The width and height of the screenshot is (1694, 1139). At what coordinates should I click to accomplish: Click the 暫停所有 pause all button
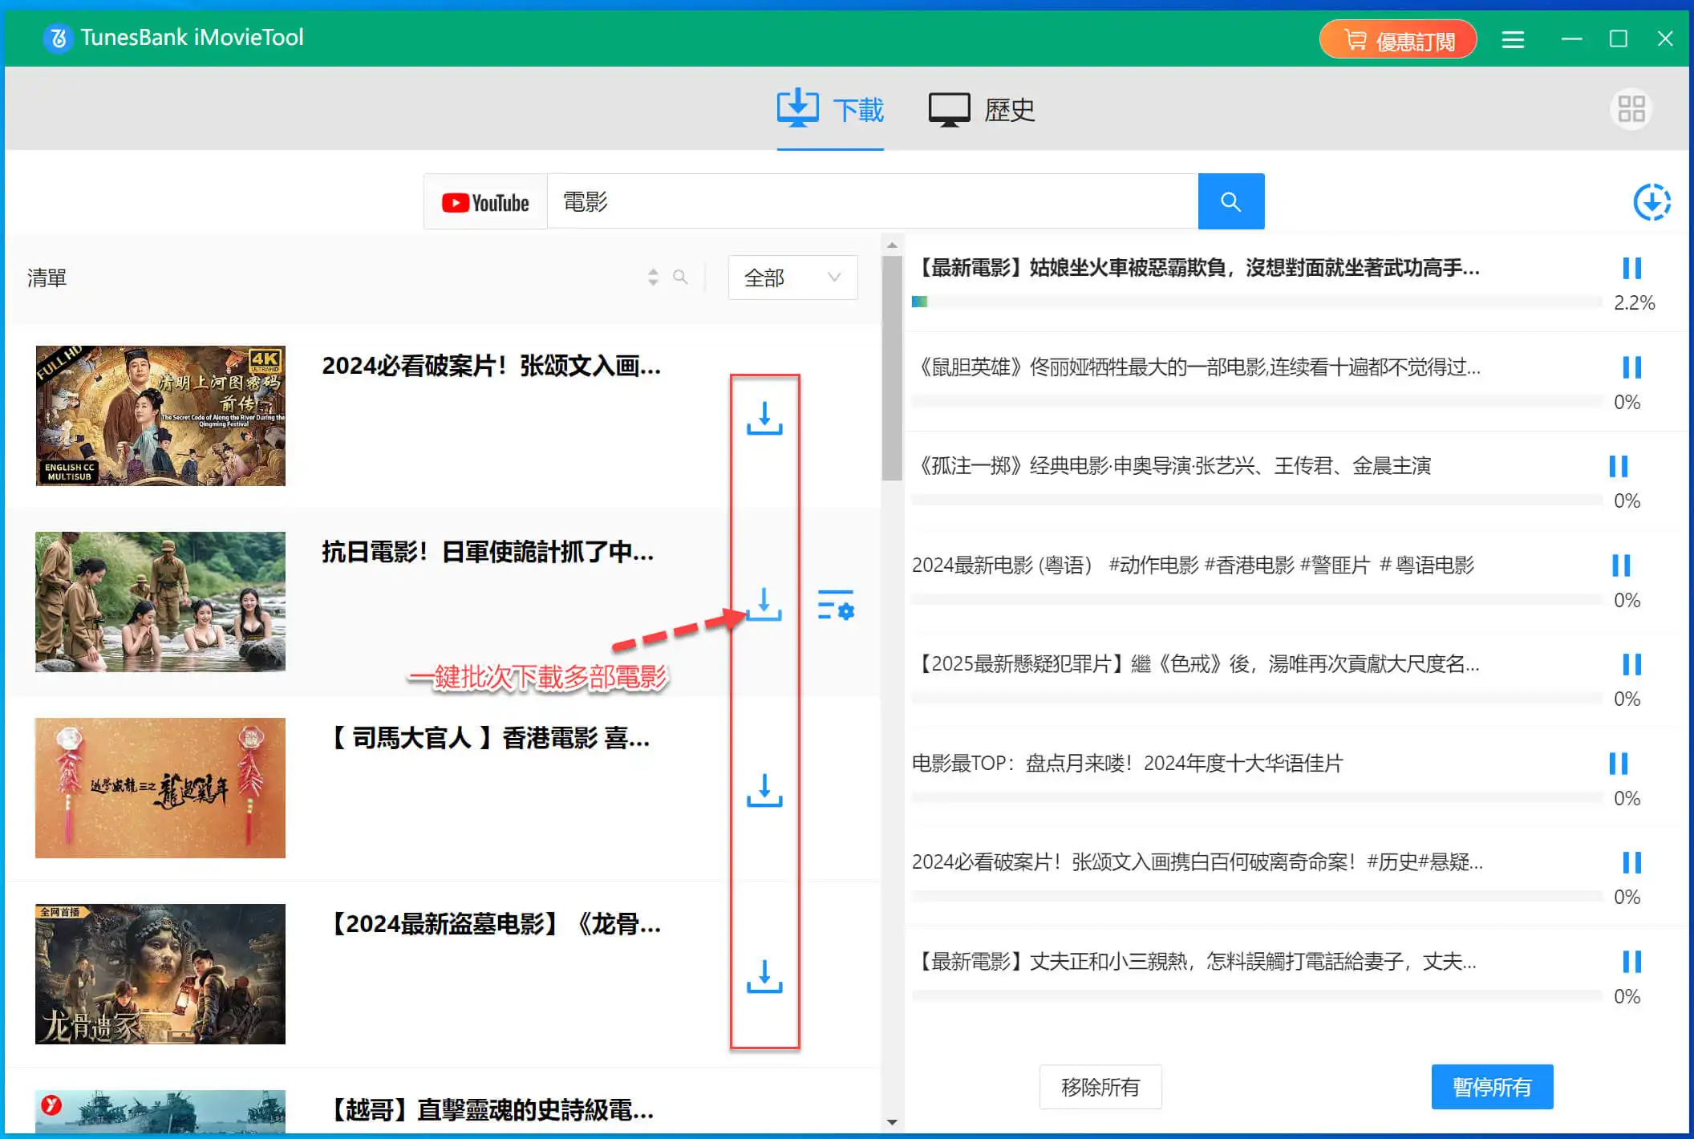[x=1492, y=1087]
